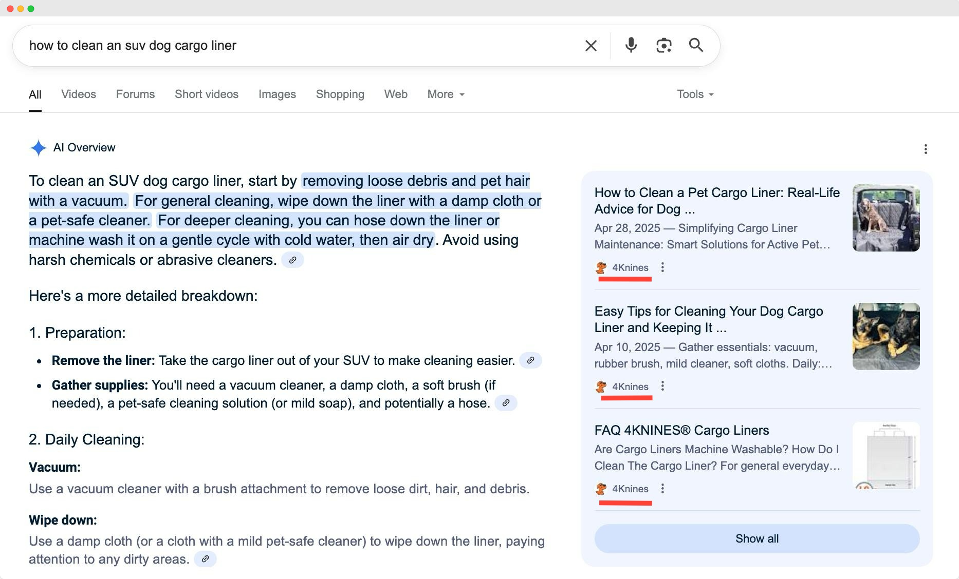Start voice search with the microphone icon

coord(631,45)
